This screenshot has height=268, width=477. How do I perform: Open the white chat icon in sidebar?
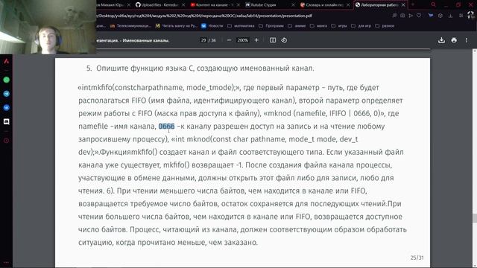(7, 121)
